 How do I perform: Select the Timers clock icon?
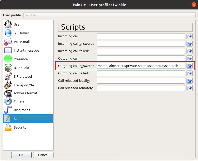pyautogui.click(x=8, y=101)
